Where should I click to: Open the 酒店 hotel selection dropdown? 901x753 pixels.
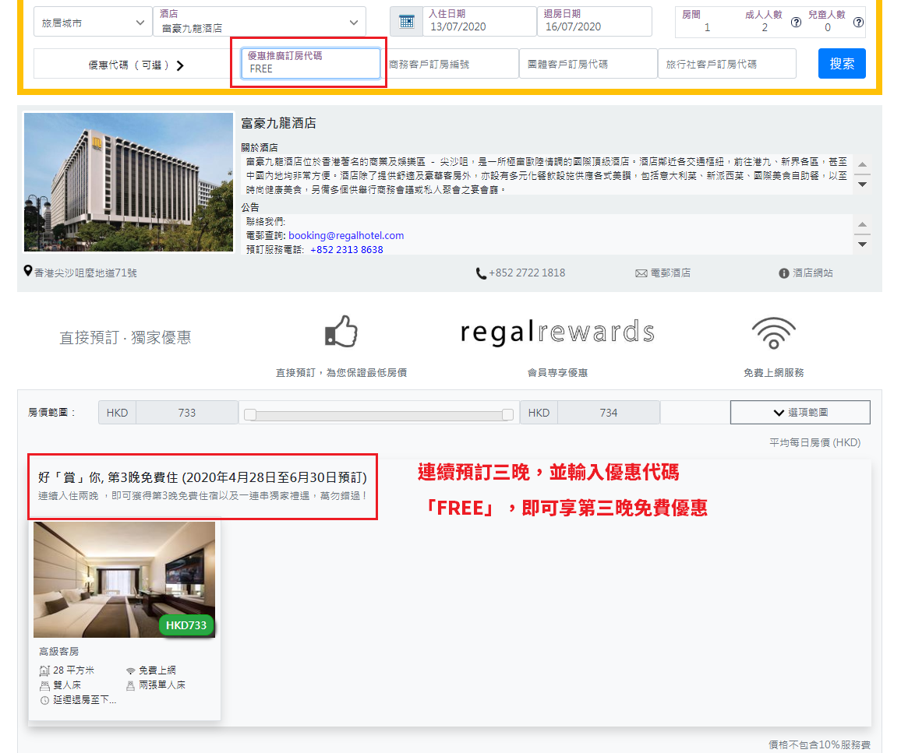[x=260, y=22]
